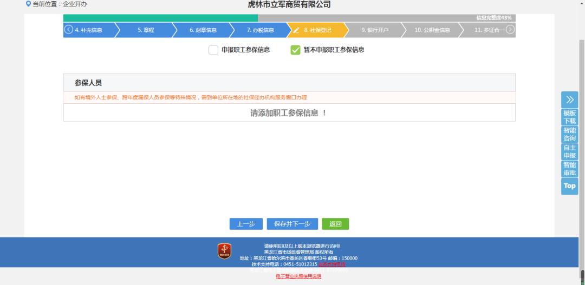Click the 请添加职工参保信息 message

289,113
